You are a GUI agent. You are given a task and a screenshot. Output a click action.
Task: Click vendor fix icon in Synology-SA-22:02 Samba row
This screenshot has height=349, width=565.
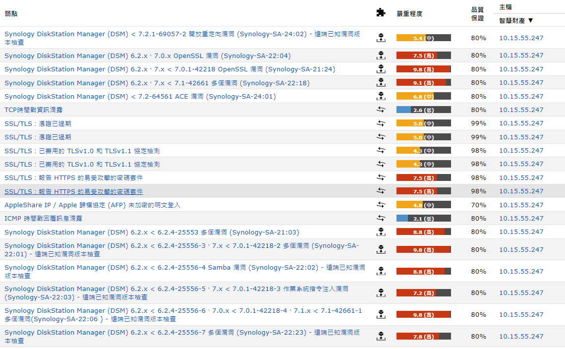click(x=381, y=272)
